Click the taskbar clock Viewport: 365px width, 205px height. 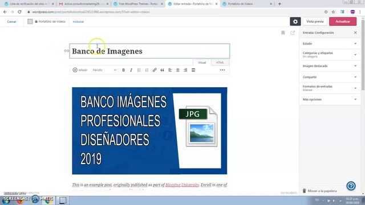tap(352, 200)
